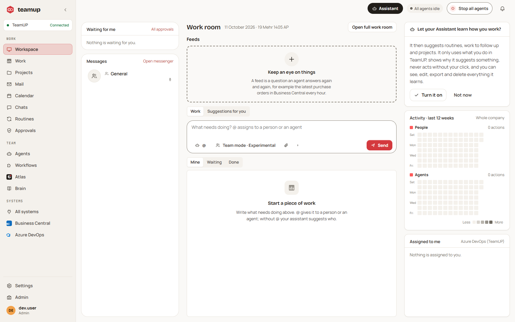Click the All approvals link
The width and height of the screenshot is (515, 322).
162,29
